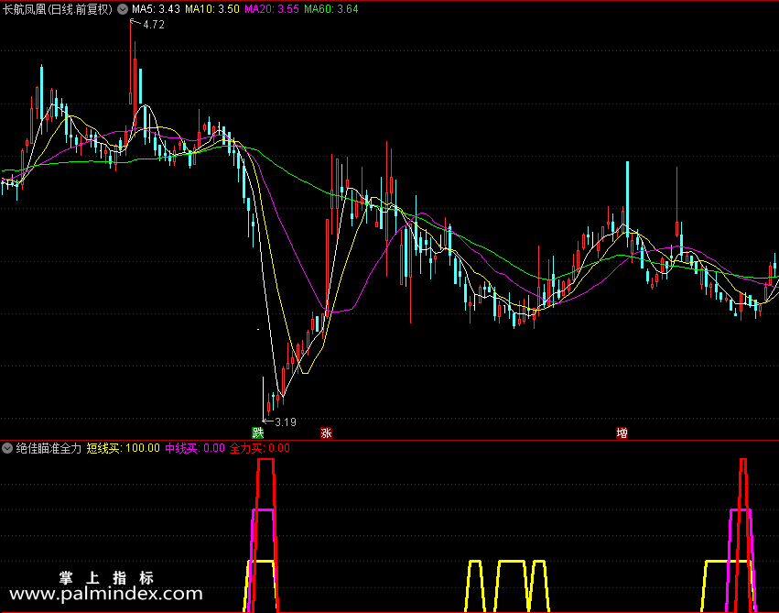This screenshot has width=779, height=613.
Task: Select the MA5: 3.43 label
Action: click(156, 9)
